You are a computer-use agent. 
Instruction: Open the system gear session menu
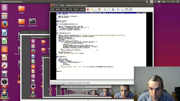point(177,2)
